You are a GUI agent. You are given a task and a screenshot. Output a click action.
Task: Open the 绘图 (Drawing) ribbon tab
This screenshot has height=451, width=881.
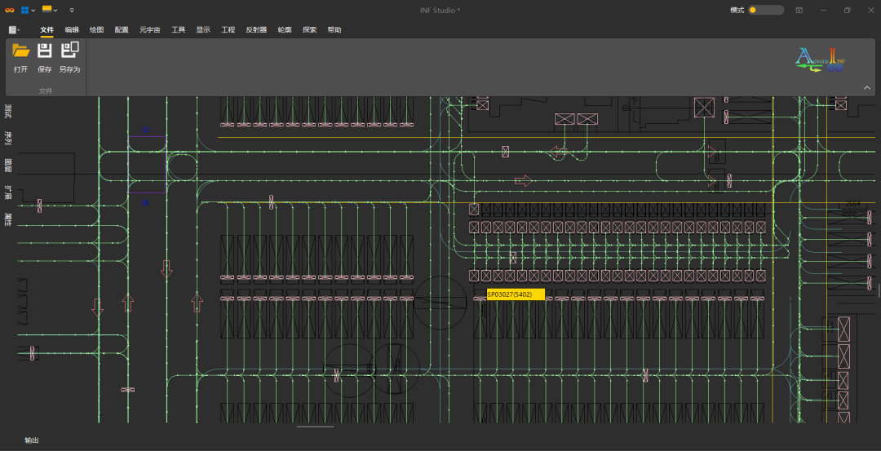(x=96, y=29)
